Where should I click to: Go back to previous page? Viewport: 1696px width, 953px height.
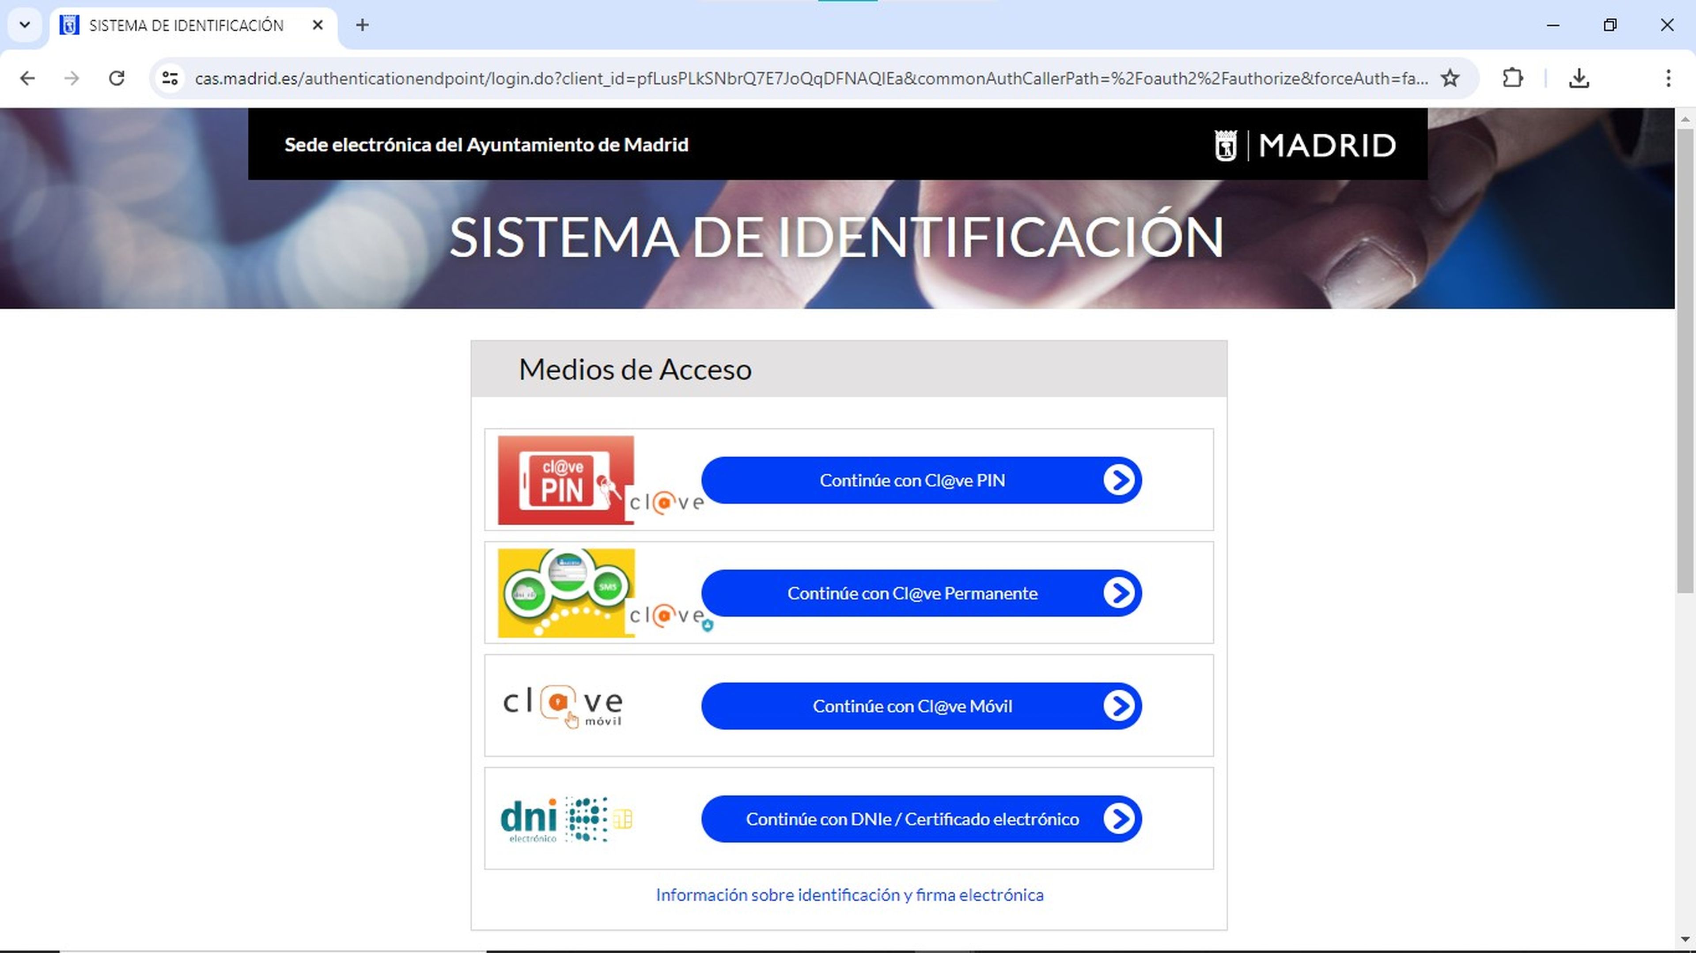coord(28,78)
